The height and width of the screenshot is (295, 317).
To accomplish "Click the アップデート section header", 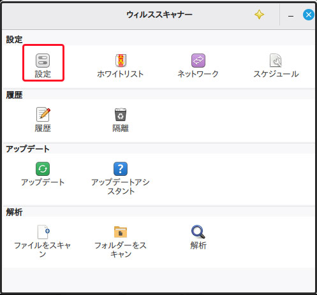I will click(27, 149).
